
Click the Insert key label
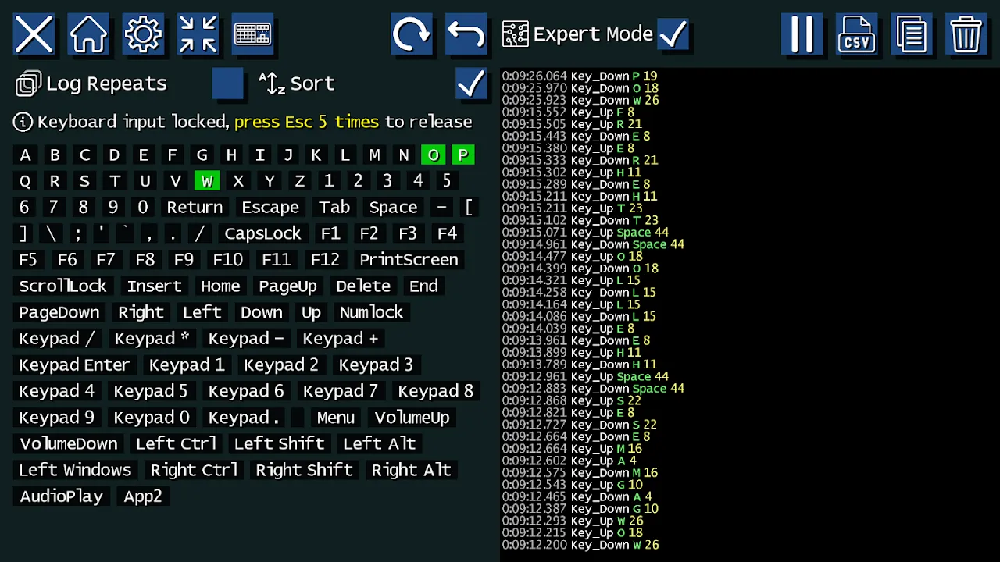[x=154, y=286]
